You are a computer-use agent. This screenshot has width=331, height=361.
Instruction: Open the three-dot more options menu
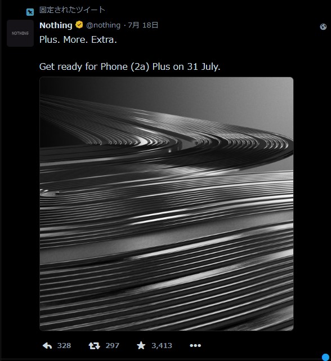click(x=195, y=345)
